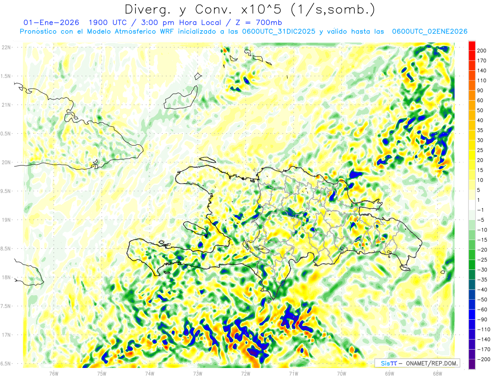Click the white colorbar segment between 1 and -1

click(472, 205)
